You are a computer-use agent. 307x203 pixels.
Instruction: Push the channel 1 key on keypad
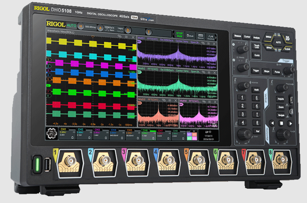[243, 97]
